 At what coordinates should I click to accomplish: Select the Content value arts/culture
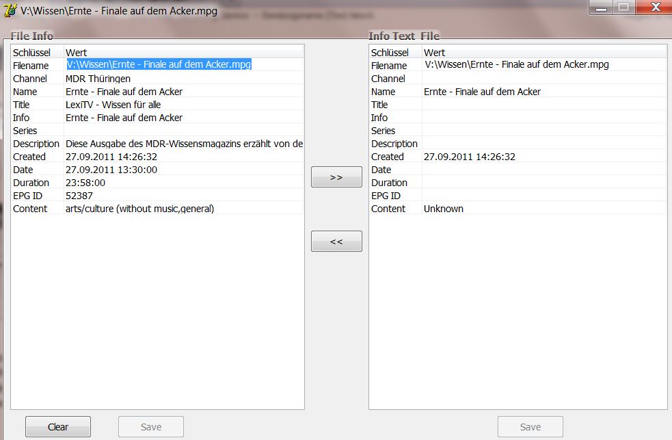click(139, 209)
